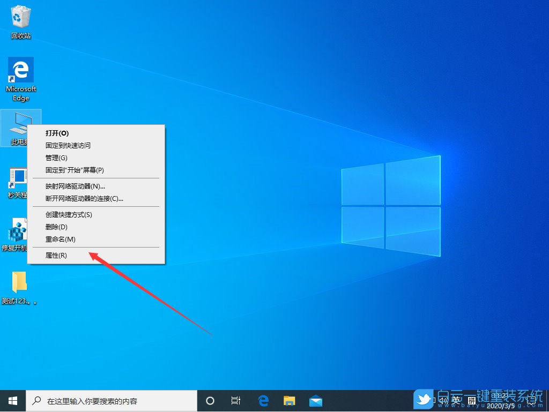The height and width of the screenshot is (412, 549).
Task: Open File Explorer from the taskbar
Action: [289, 400]
